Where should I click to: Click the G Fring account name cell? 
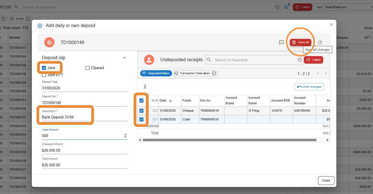258,111
